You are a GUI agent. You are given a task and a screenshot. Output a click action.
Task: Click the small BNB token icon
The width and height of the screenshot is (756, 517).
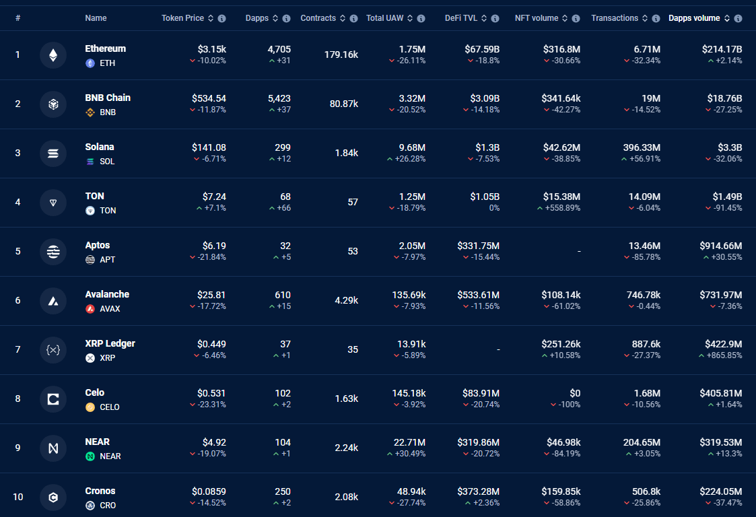(90, 112)
